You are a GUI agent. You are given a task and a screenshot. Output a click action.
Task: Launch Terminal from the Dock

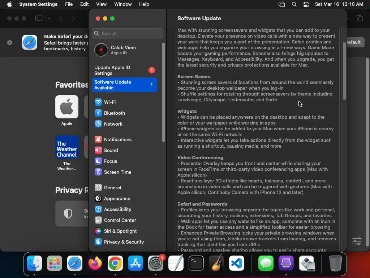(196, 263)
